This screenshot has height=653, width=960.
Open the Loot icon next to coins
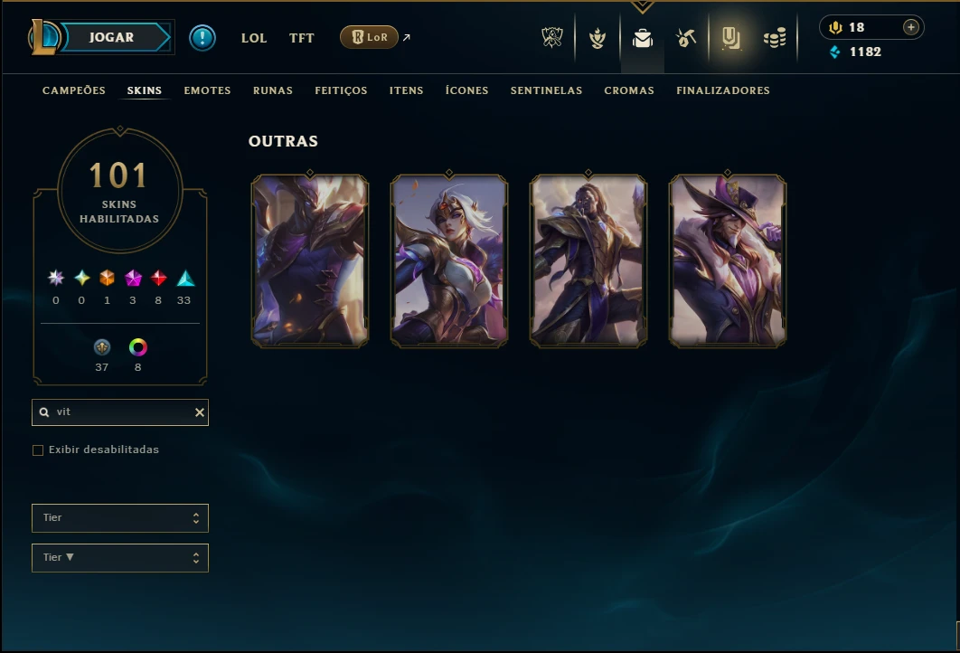click(x=730, y=38)
